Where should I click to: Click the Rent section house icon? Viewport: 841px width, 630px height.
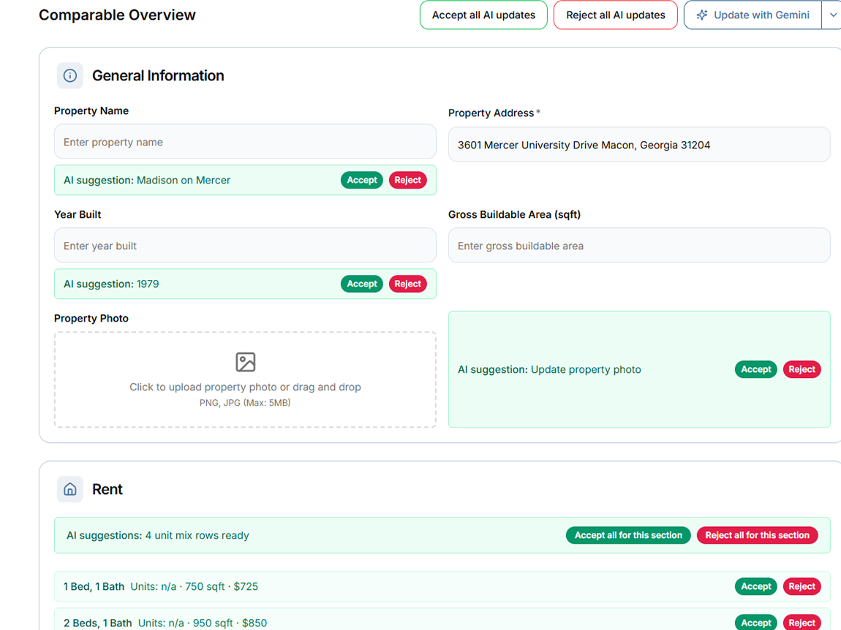click(x=70, y=489)
